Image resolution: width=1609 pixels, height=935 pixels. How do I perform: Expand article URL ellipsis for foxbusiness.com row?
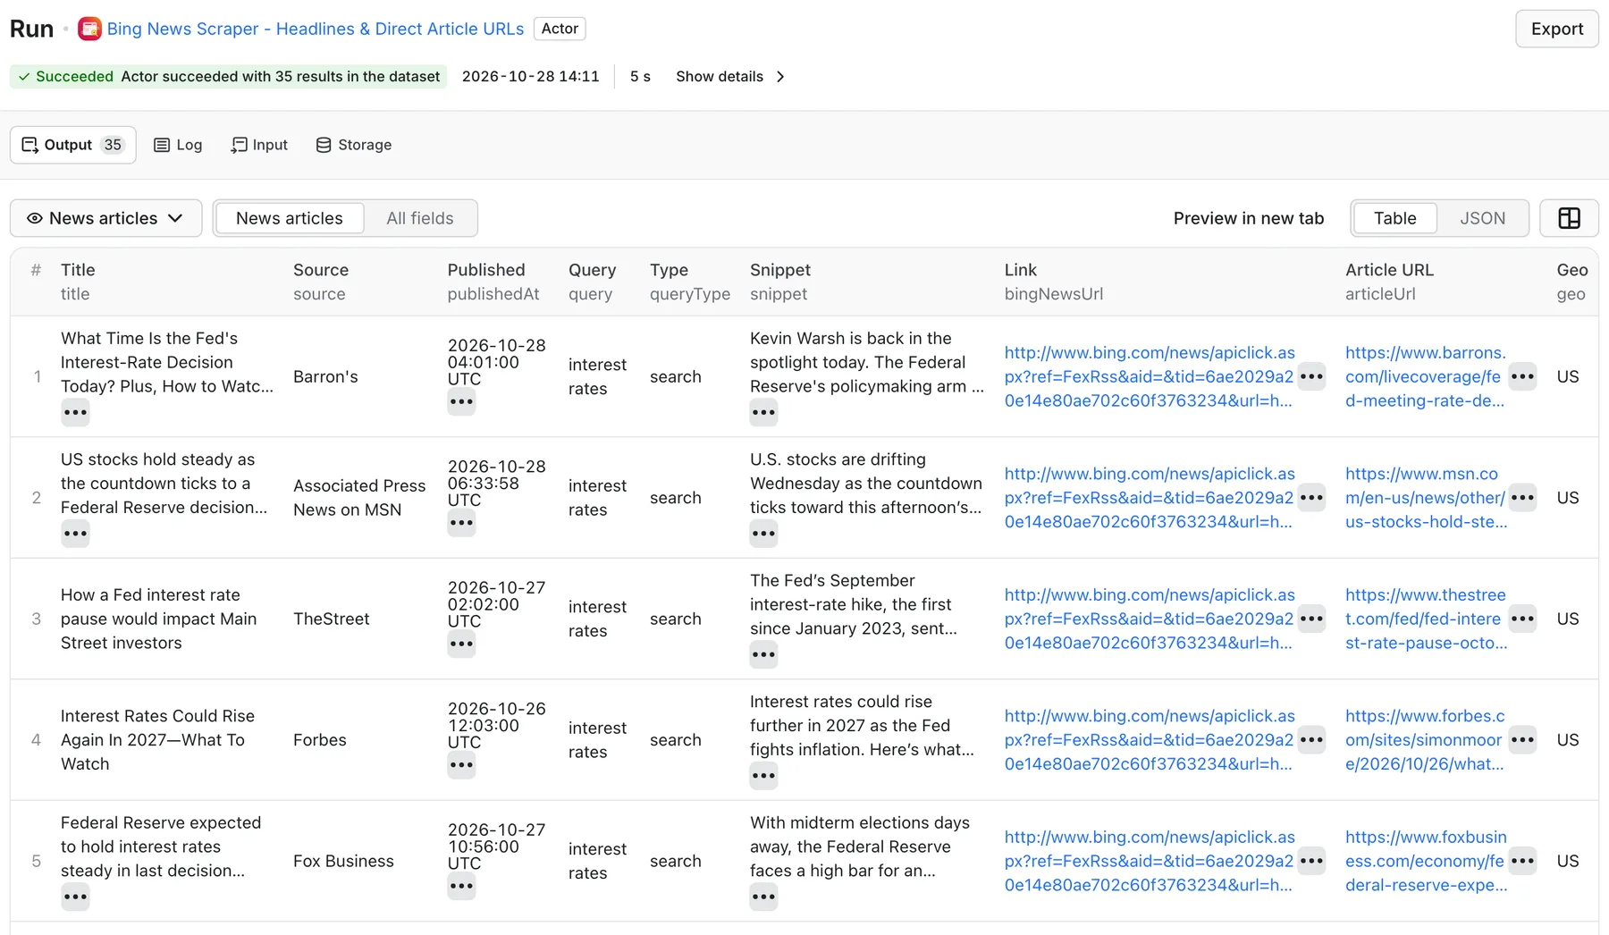[1522, 861]
